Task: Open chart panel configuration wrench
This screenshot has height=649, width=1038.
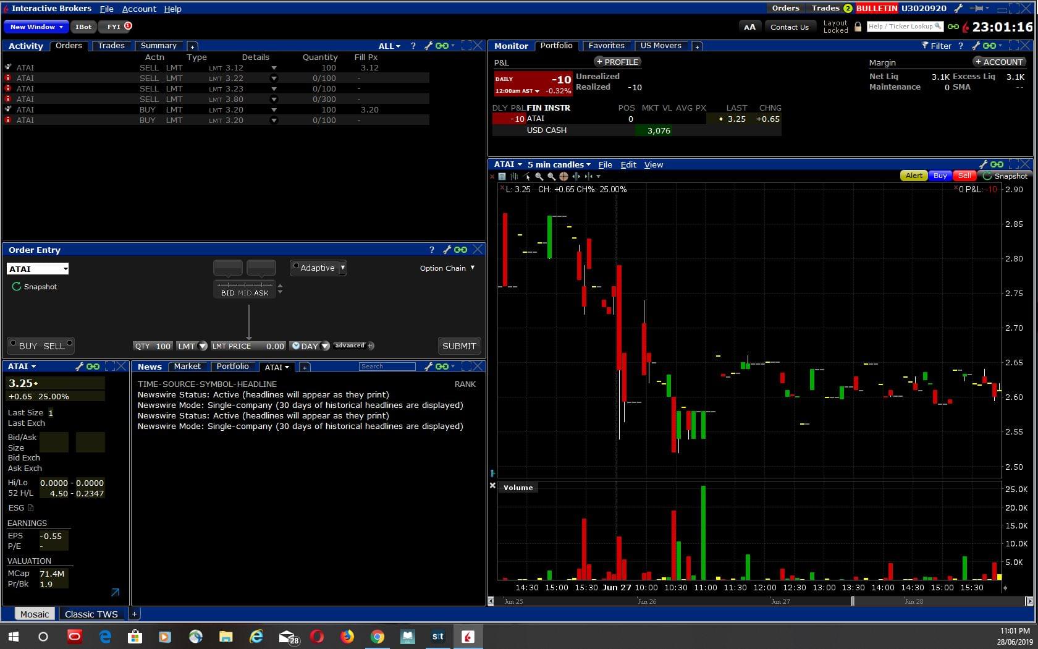Action: pos(983,164)
